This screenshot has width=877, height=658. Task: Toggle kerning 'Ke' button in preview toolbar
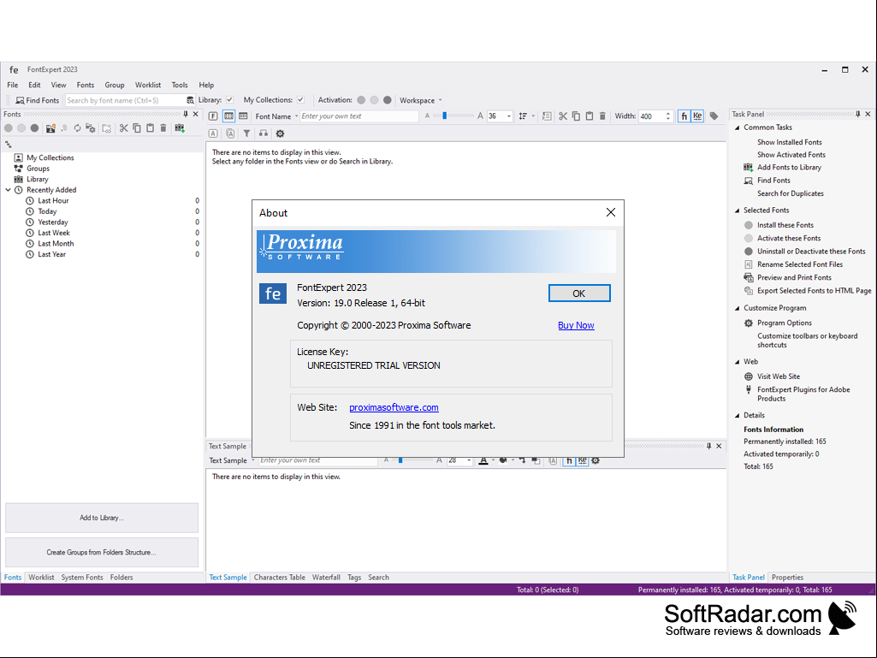click(697, 116)
